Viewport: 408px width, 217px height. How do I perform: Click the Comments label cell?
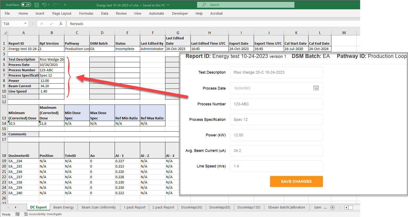[23, 134]
